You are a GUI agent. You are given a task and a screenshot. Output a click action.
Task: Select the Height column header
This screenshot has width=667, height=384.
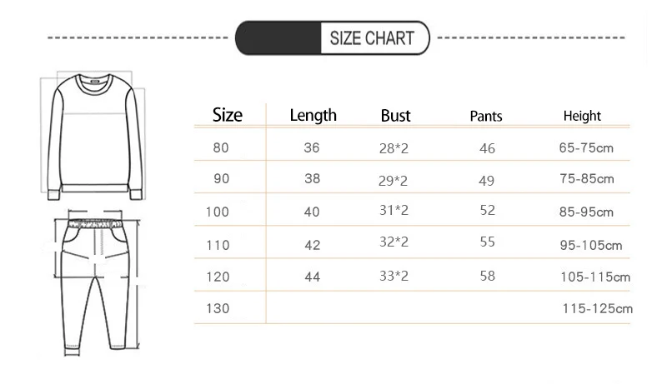[582, 117]
